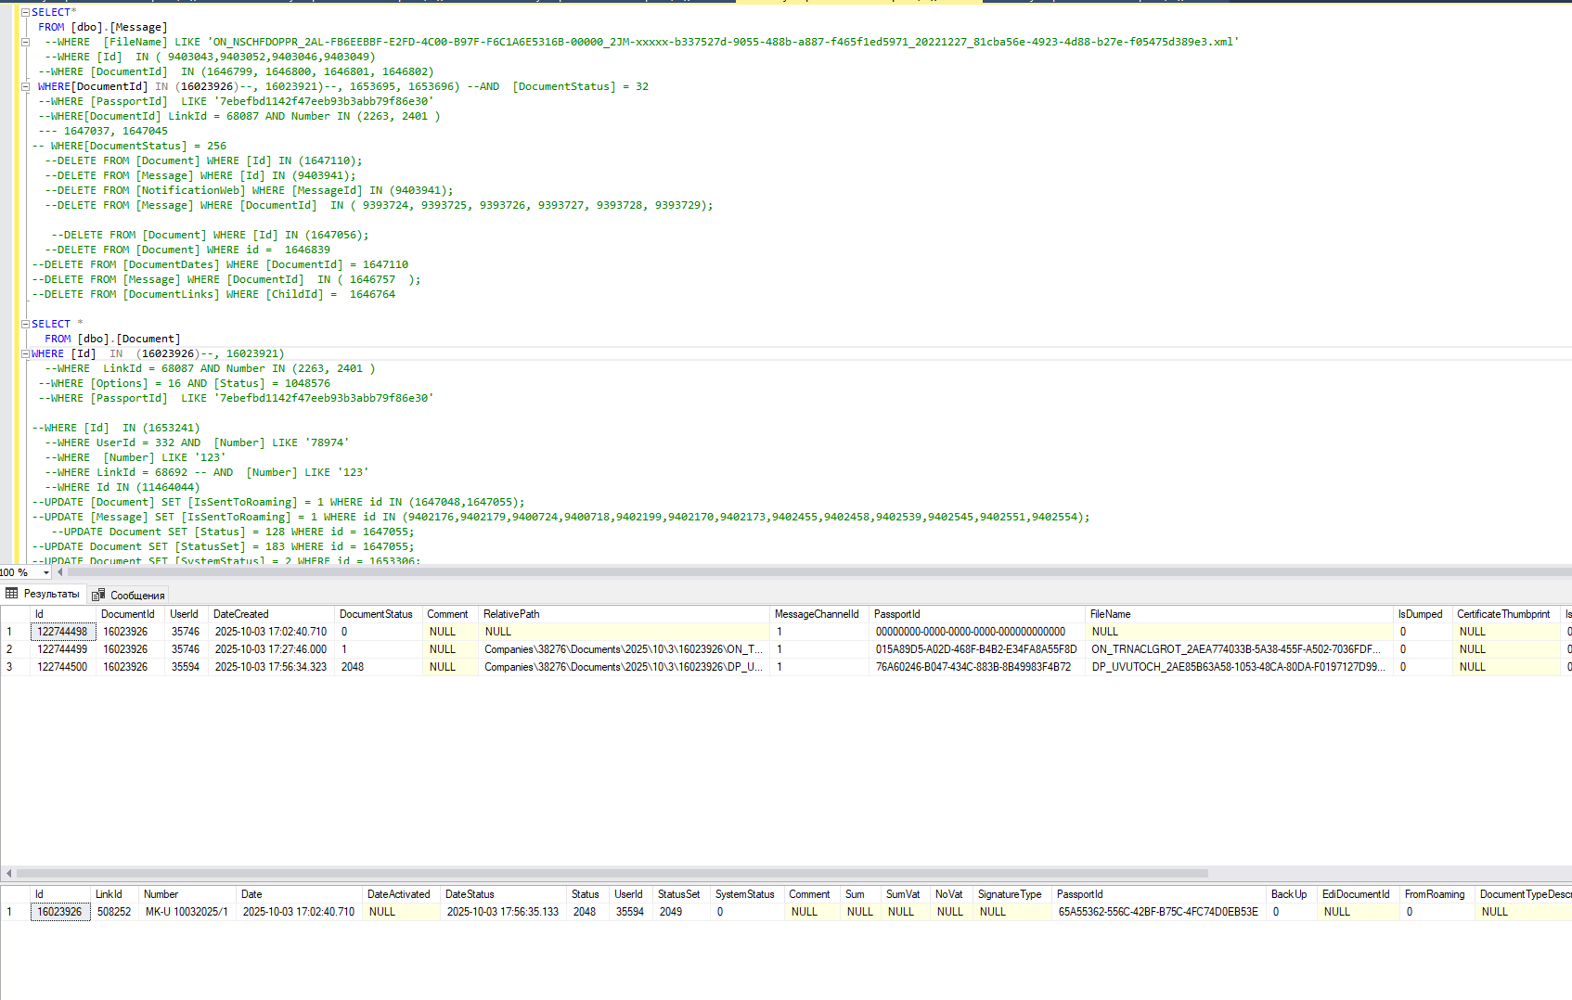Click DateCreated cell 2025-10-03 17:27:46.000
Image resolution: width=1572 pixels, height=1000 pixels.
pyautogui.click(x=272, y=649)
